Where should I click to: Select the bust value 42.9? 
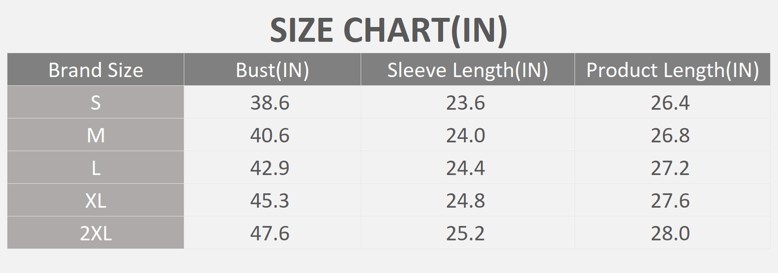click(x=270, y=168)
